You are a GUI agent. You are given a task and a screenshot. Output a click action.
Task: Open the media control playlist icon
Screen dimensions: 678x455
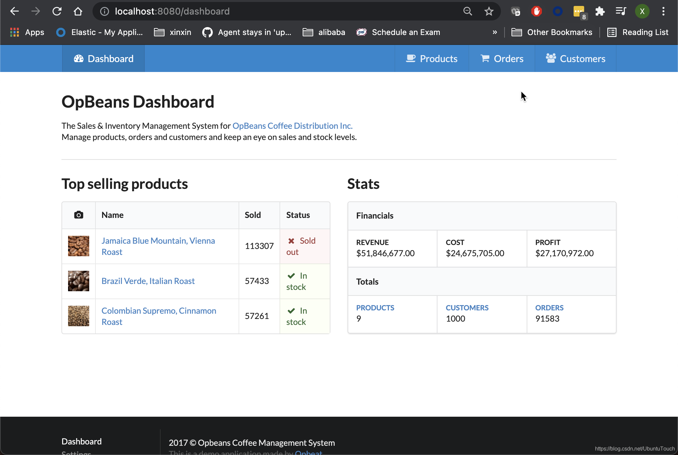pyautogui.click(x=621, y=11)
